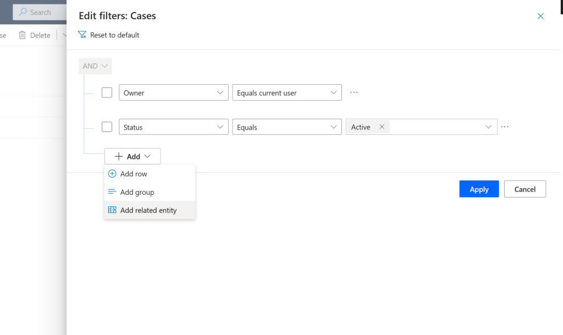Open the Equals current user operator dropdown
Viewport: 563px width, 335px height.
tap(286, 92)
